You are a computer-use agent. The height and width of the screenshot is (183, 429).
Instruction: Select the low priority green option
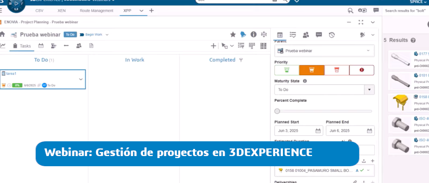click(x=287, y=70)
